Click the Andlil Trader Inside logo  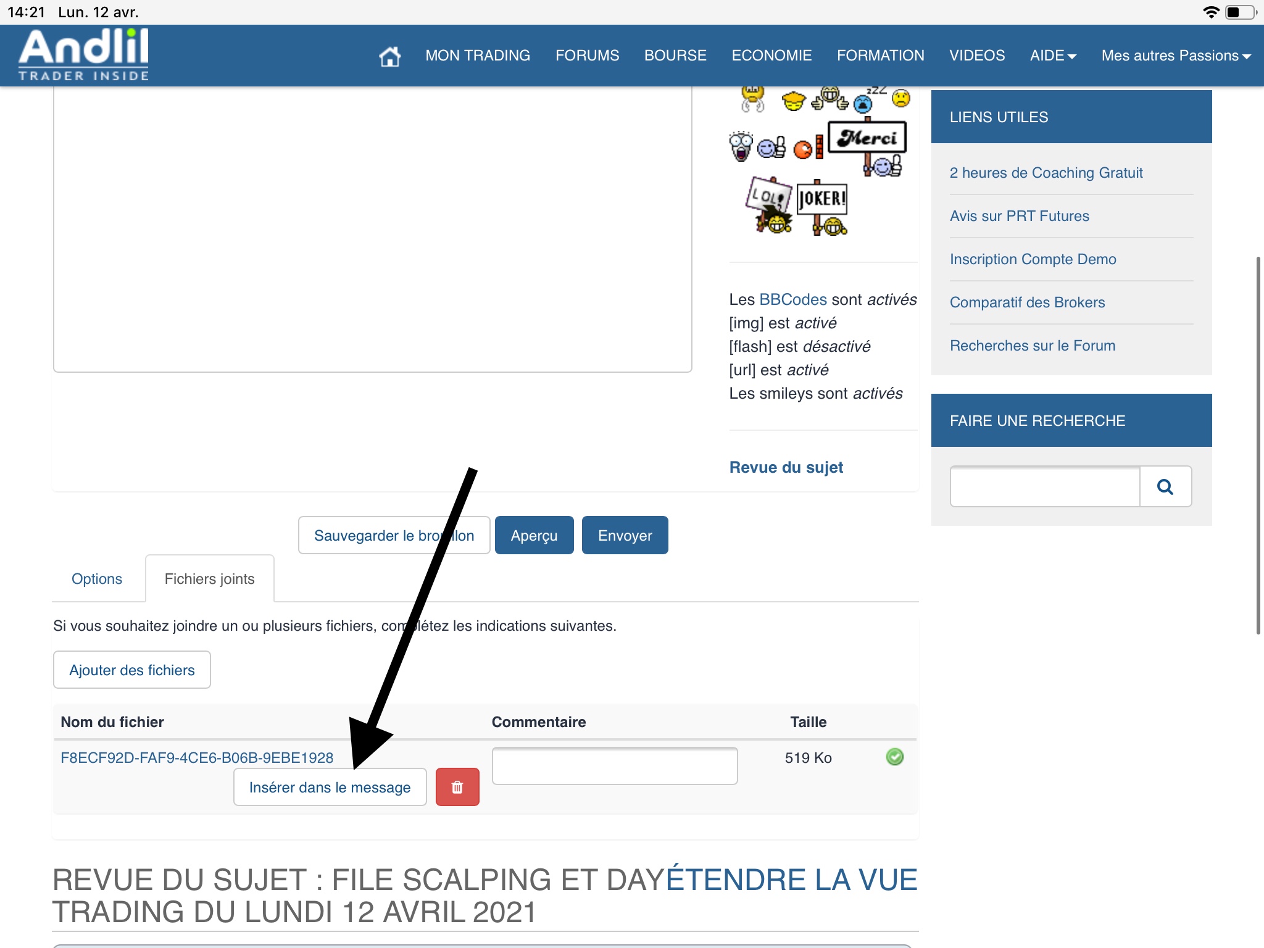point(84,55)
